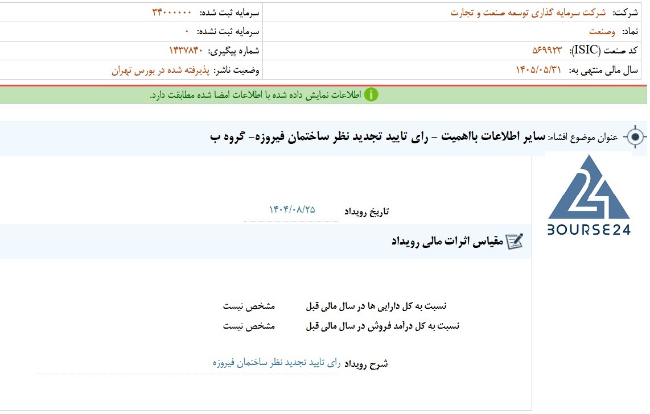Screen dimensions: 650x414
Task: Click the green signed-information match banner
Action: pyautogui.click(x=323, y=95)
